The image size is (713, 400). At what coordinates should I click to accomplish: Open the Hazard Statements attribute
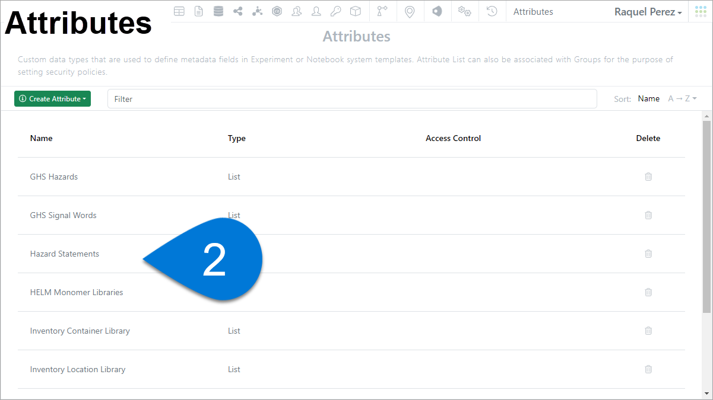(x=65, y=254)
